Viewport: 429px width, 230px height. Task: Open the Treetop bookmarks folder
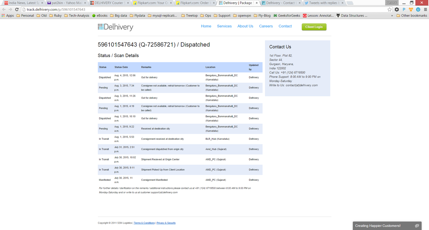click(189, 16)
